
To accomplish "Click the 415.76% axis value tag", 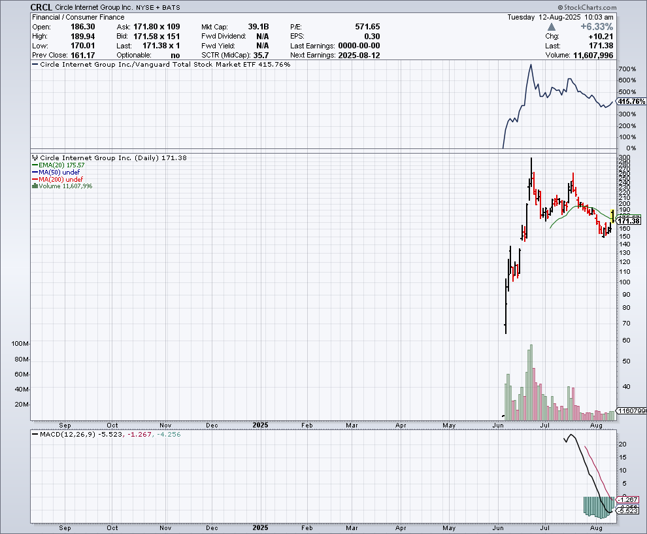I will [631, 101].
